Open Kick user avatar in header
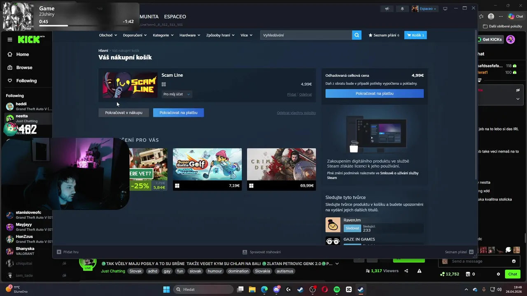Image resolution: width=527 pixels, height=296 pixels. 511,39
